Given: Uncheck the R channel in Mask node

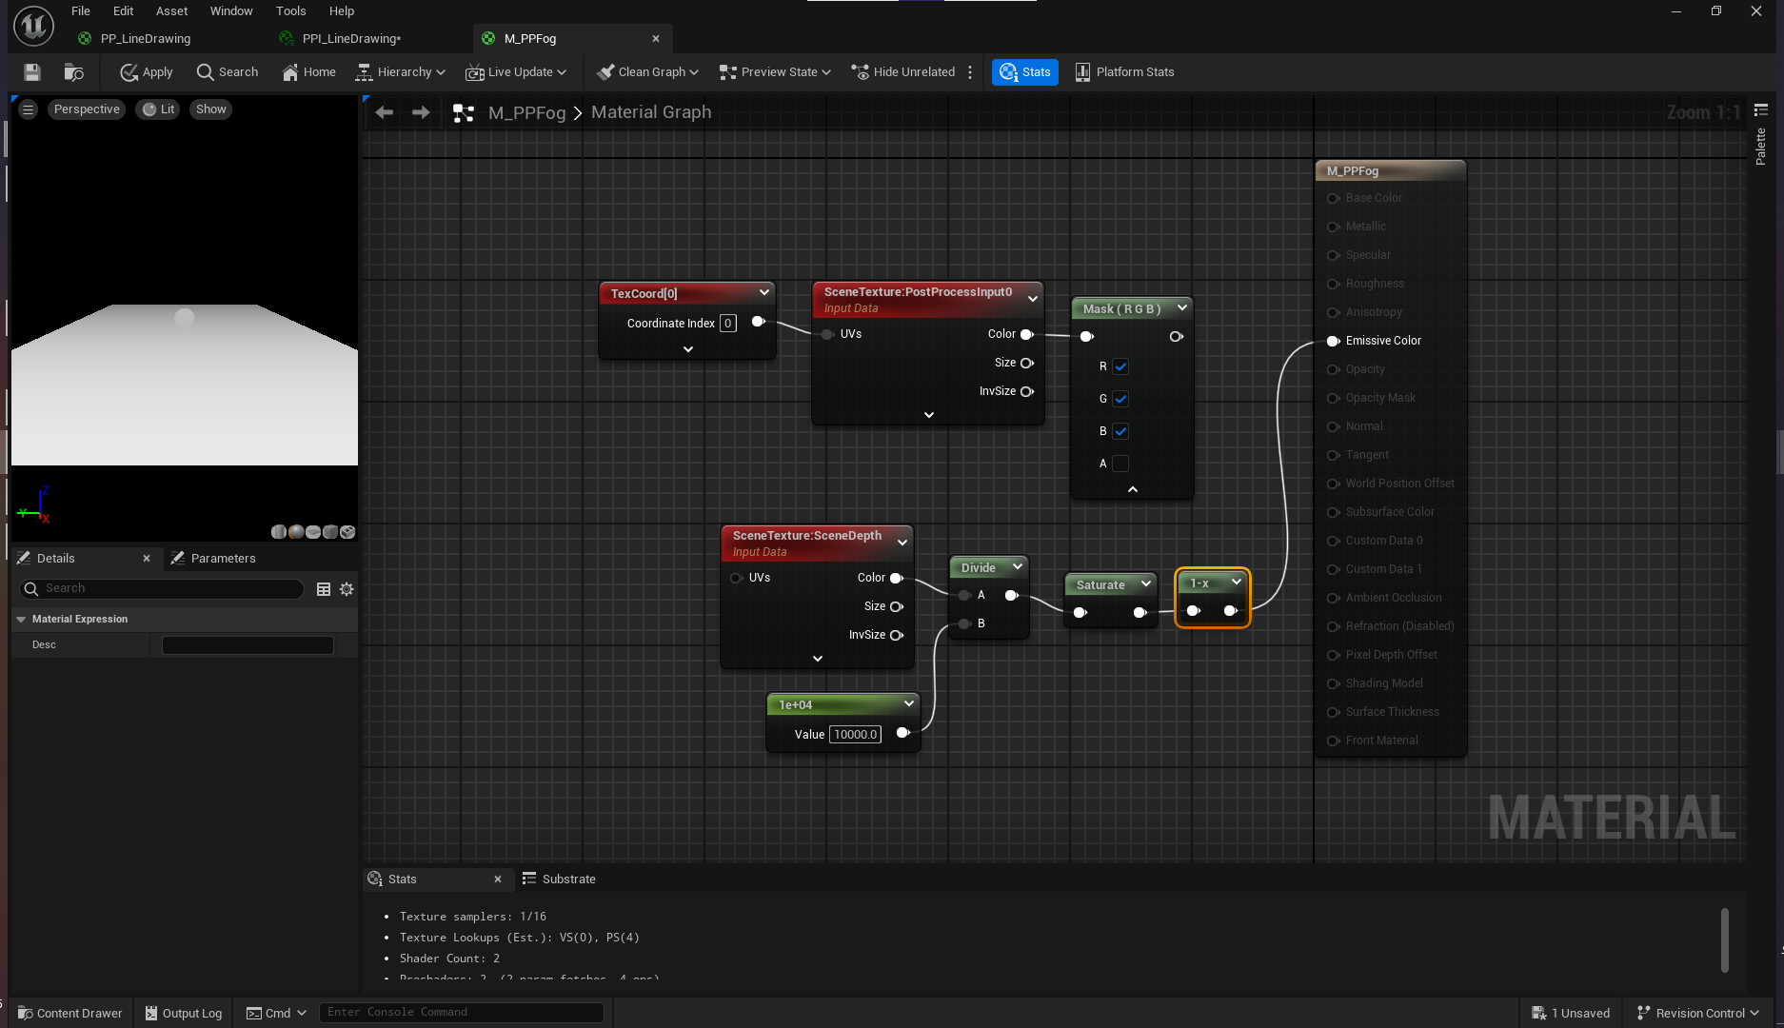Looking at the screenshot, I should coord(1120,366).
